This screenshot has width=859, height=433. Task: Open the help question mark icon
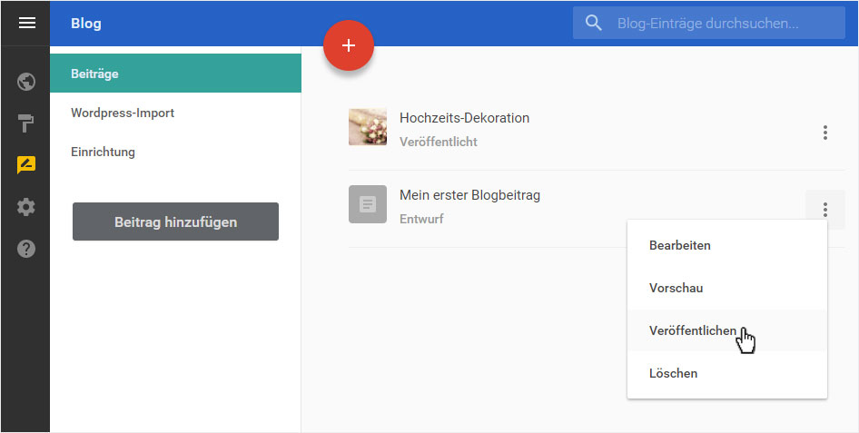click(26, 249)
